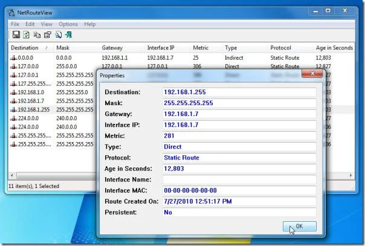Screen dimensions: 365x246
Task: Click the Save Selected Items toolbar icon
Action: pyautogui.click(x=16, y=35)
